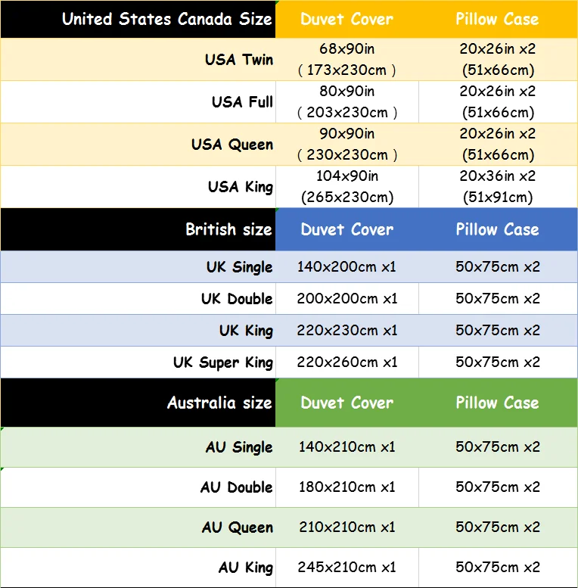The width and height of the screenshot is (578, 588).
Task: Click the 245x210cm x1 cell
Action: [347, 568]
